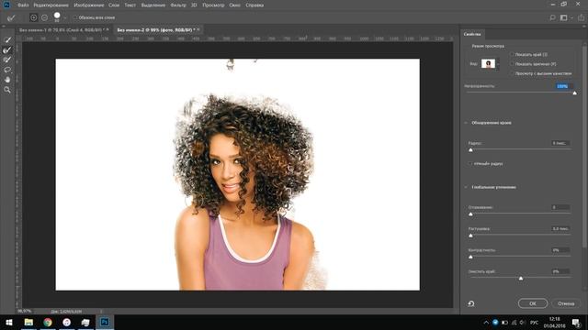Click the 'Сместить край' slider handle
The height and width of the screenshot is (330, 588).
tap(521, 278)
